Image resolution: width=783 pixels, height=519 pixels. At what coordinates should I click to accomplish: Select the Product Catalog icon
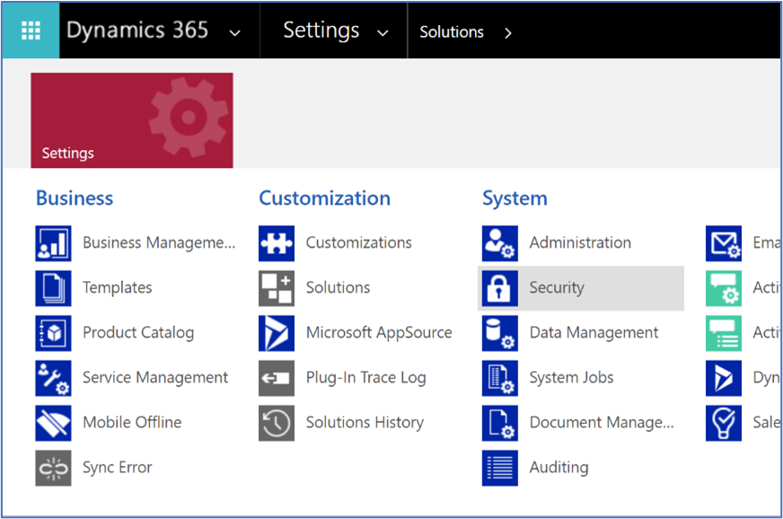click(x=53, y=333)
